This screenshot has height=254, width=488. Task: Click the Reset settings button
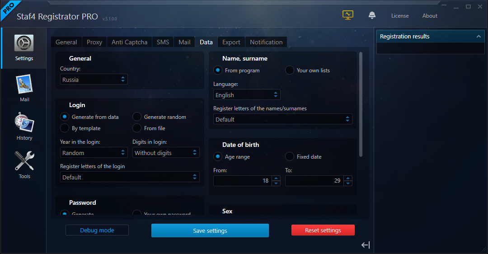point(323,230)
